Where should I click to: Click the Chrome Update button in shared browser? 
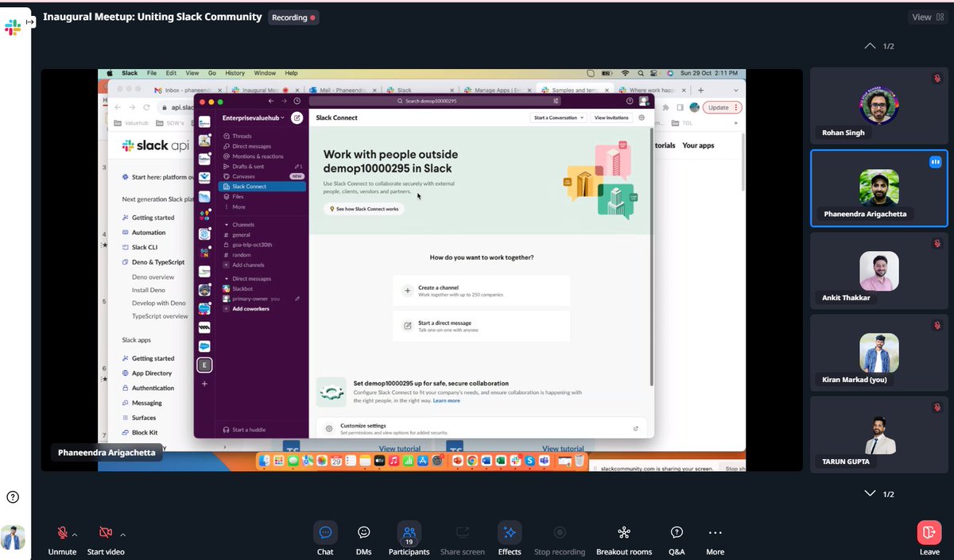click(x=723, y=107)
